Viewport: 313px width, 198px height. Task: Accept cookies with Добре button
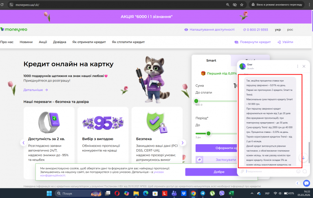click(211, 172)
